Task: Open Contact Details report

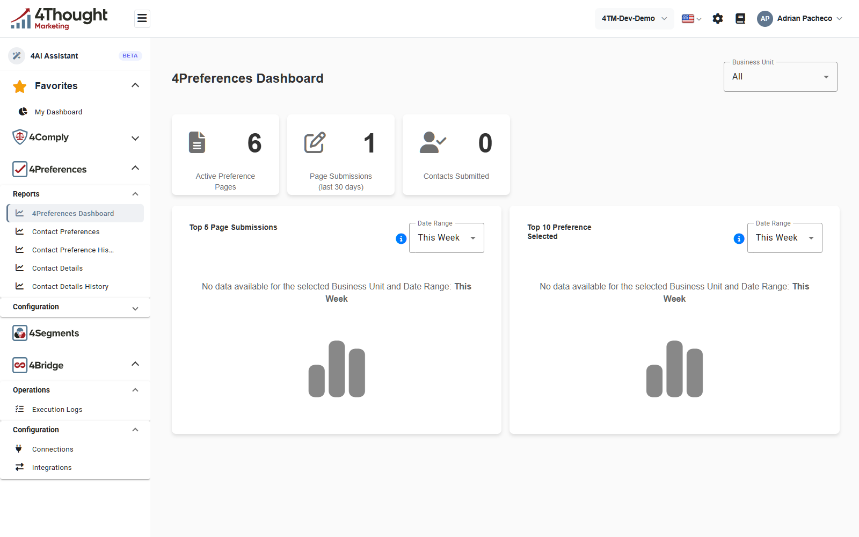Action: (57, 268)
